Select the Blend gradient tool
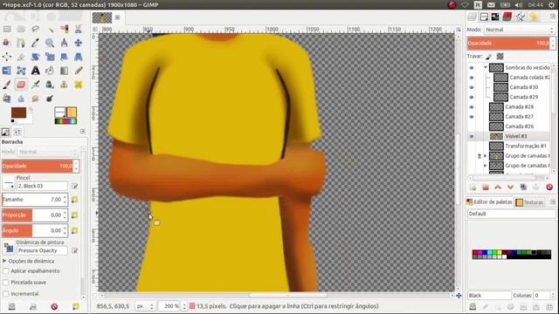 point(64,71)
